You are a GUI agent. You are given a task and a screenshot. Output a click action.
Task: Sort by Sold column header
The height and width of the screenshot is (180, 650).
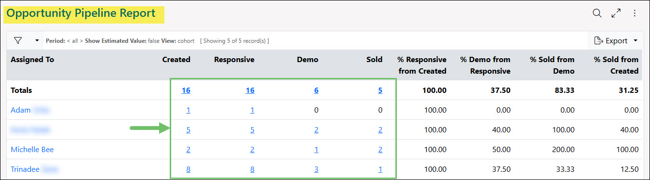(x=374, y=60)
